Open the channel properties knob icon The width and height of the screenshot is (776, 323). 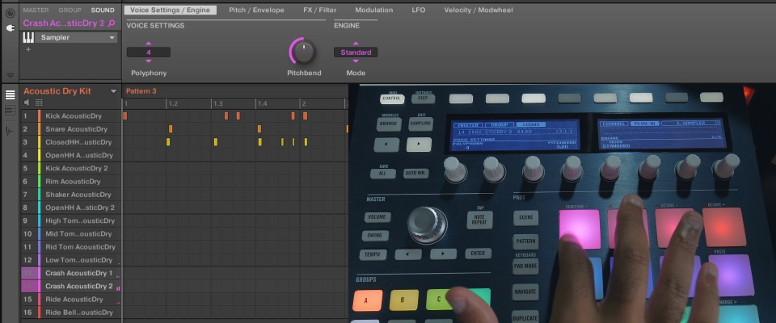[10, 13]
